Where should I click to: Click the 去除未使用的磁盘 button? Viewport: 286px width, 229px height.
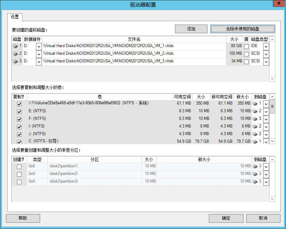click(242, 29)
